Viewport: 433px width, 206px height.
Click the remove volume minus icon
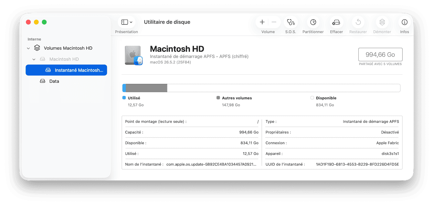tap(274, 22)
